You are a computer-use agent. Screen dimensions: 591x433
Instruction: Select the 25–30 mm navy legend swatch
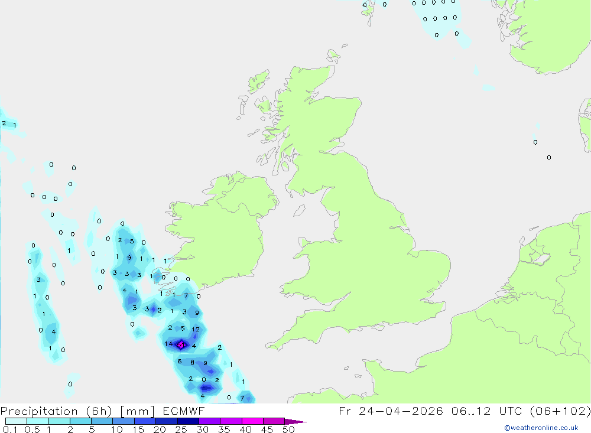click(x=188, y=421)
